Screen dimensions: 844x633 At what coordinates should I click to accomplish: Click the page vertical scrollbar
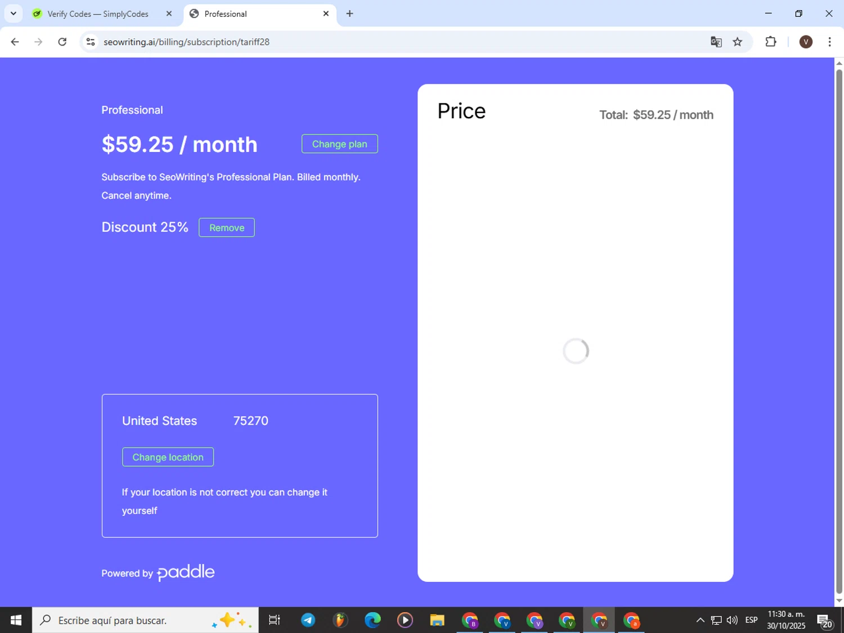(x=839, y=332)
